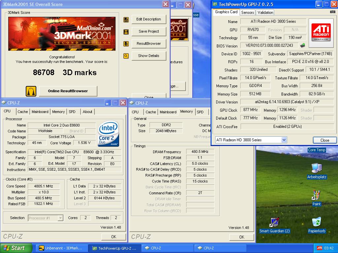Open Cache tab in right CPU-Z window
The width and height of the screenshot is (338, 253).
[151, 112]
